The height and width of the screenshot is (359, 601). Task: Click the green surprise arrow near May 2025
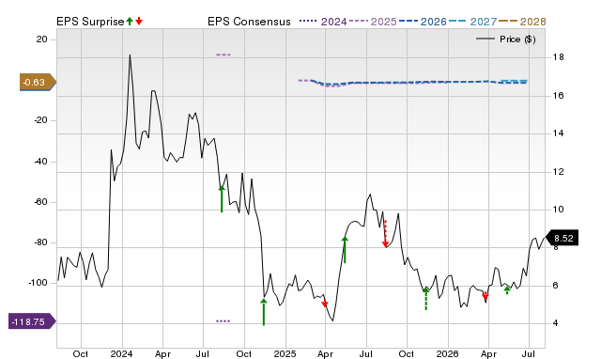(345, 250)
